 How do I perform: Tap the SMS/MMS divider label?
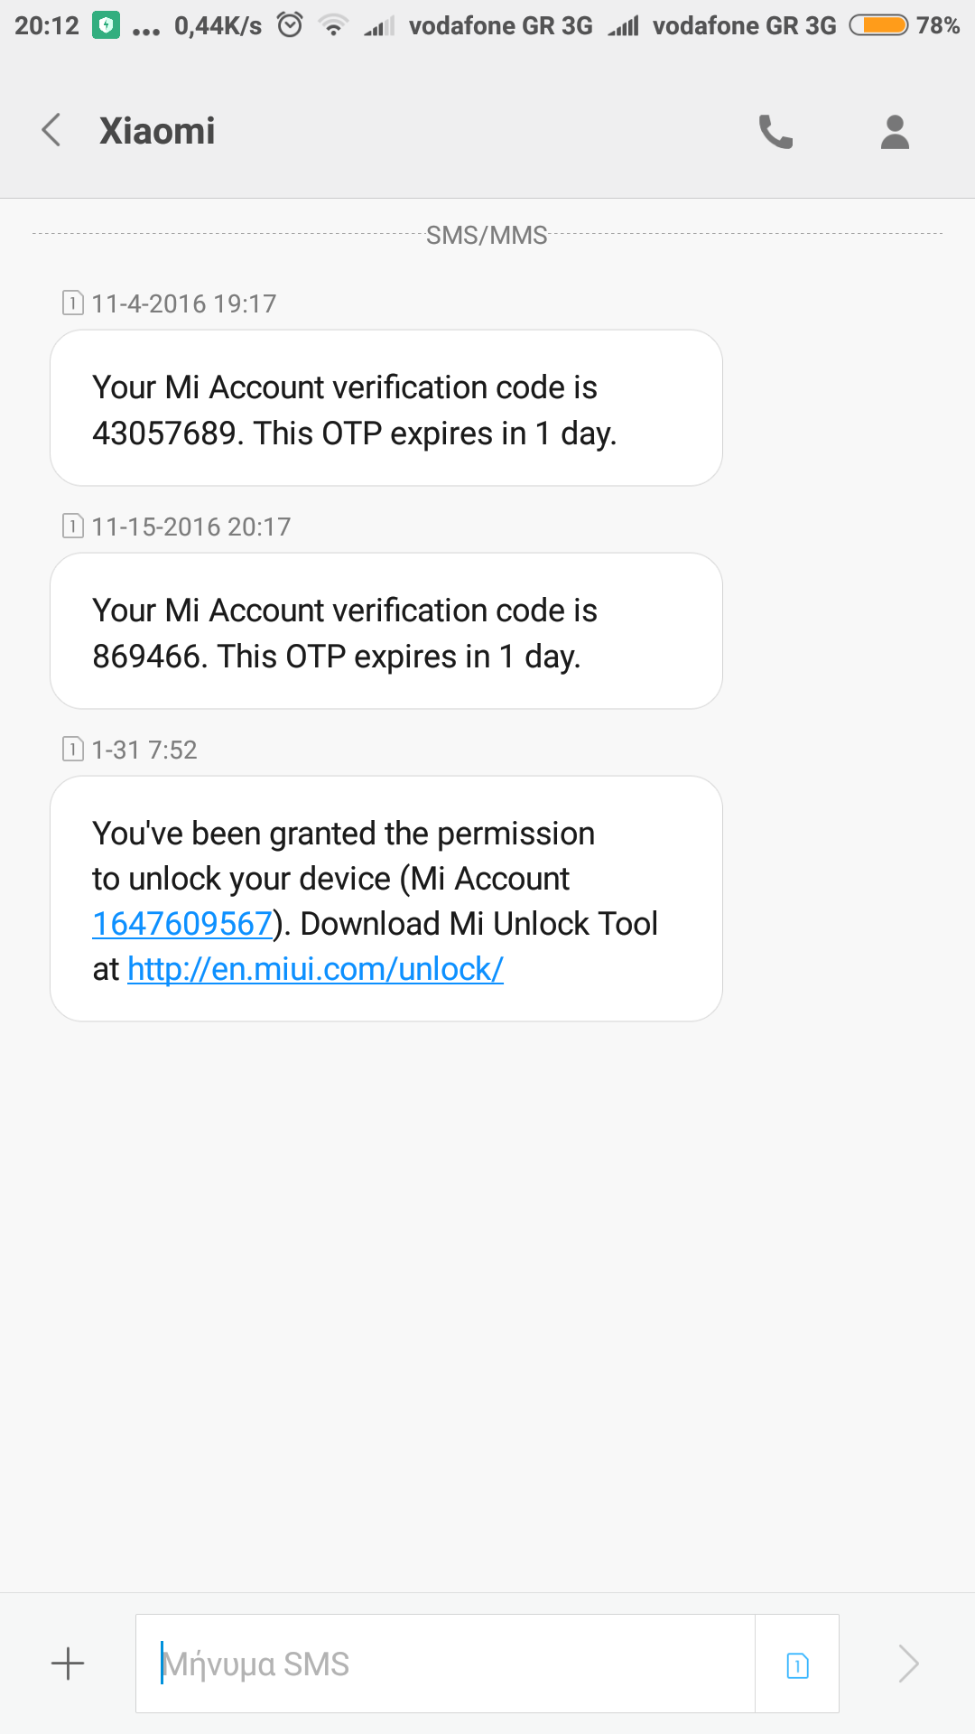(487, 236)
